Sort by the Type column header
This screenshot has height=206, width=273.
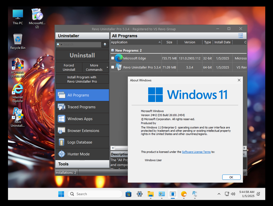[208, 42]
